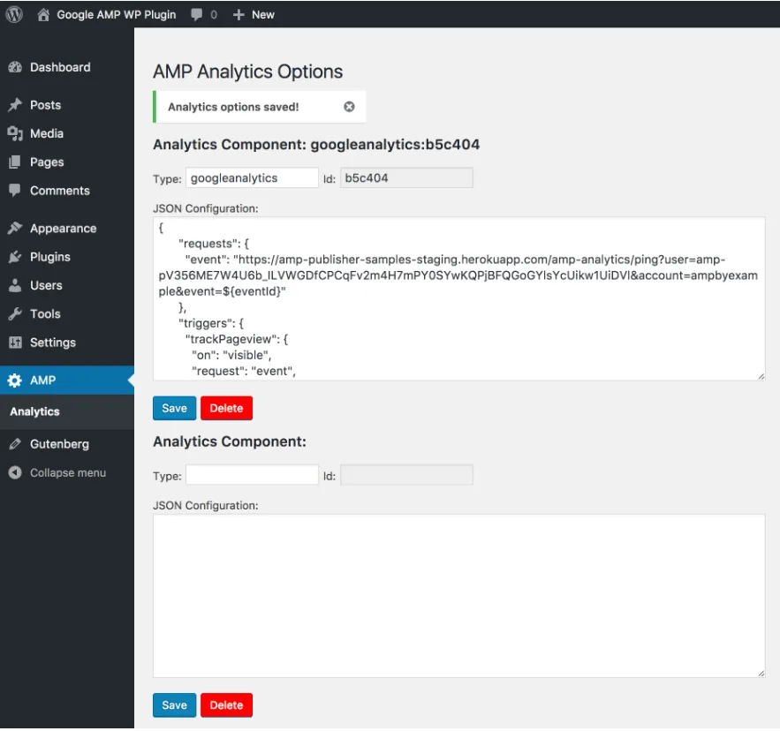
Task: Select the AMP menu item
Action: click(67, 381)
